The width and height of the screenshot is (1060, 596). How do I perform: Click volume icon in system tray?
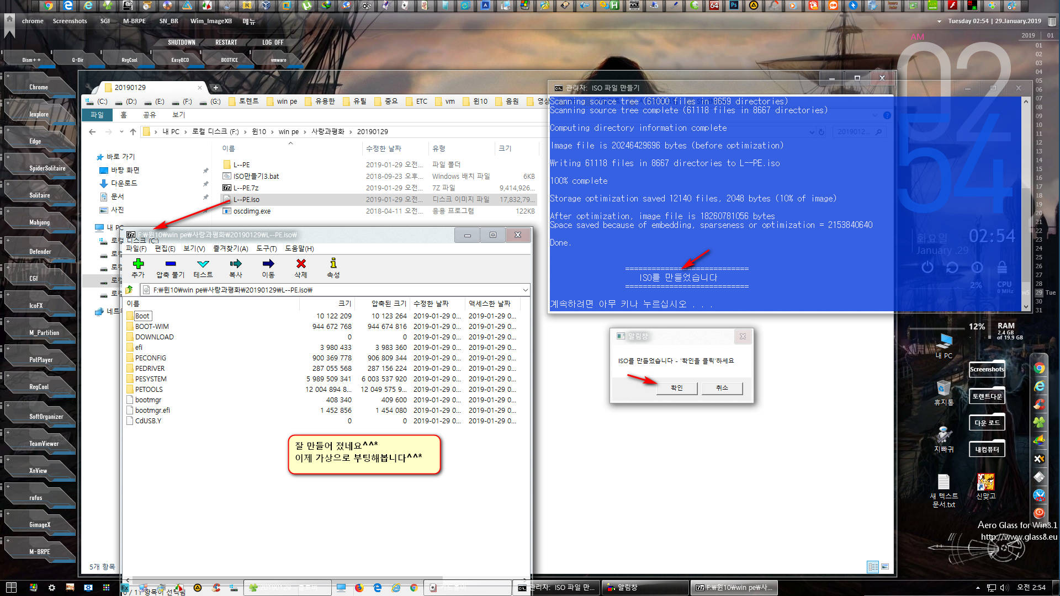[1004, 588]
